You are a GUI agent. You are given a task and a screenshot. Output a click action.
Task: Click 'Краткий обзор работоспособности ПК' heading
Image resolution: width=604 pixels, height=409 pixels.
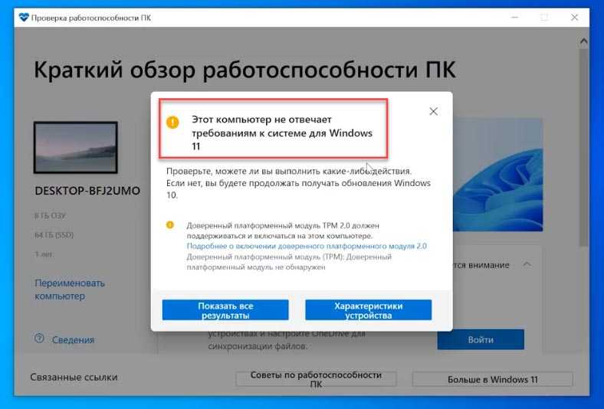pos(245,70)
